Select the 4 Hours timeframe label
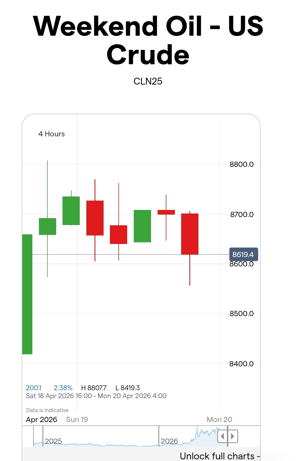This screenshot has width=296, height=461. (52, 134)
